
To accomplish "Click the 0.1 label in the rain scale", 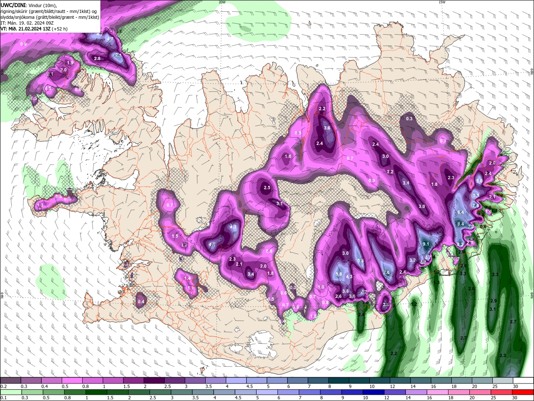I will click(x=4, y=398).
